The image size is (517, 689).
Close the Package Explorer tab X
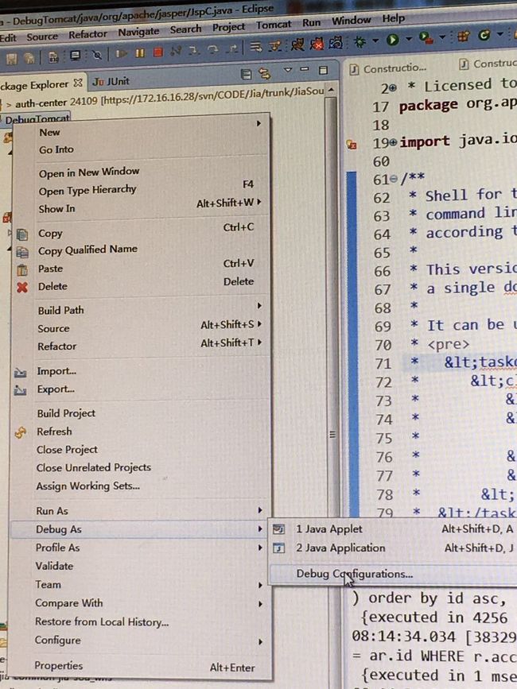point(78,83)
